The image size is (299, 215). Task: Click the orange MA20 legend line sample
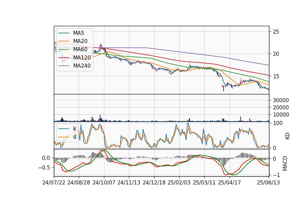pyautogui.click(x=64, y=41)
